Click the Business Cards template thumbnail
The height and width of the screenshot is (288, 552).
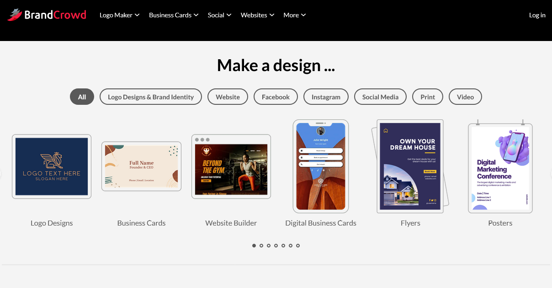(x=141, y=166)
